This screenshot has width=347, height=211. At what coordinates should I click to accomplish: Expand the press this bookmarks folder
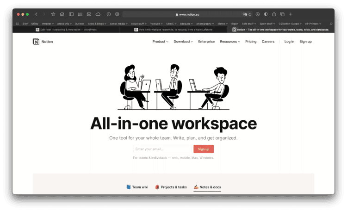coord(64,24)
